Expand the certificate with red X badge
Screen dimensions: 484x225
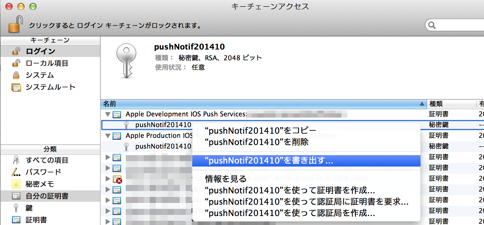click(108, 179)
